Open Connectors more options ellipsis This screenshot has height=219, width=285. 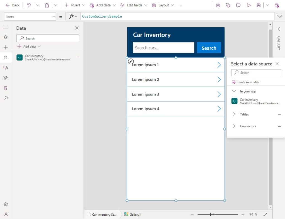click(x=279, y=126)
